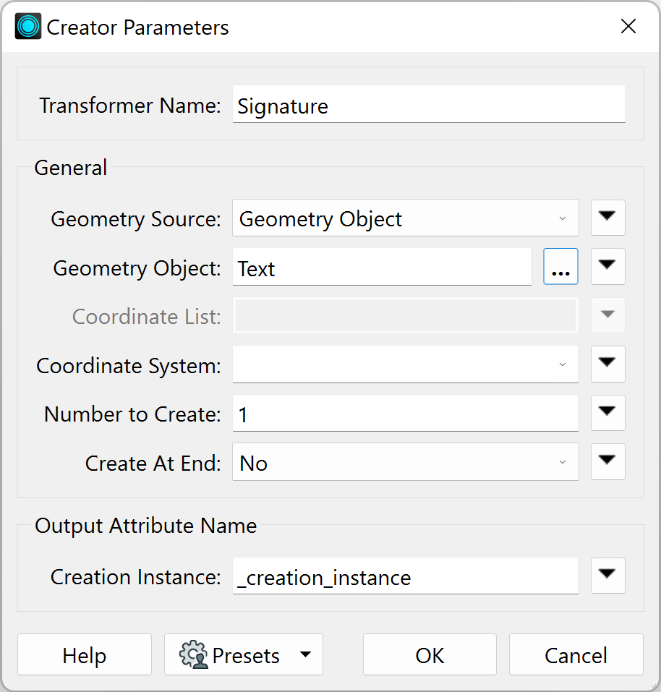661x692 pixels.
Task: Click the Transformer Name field
Action: pos(429,104)
